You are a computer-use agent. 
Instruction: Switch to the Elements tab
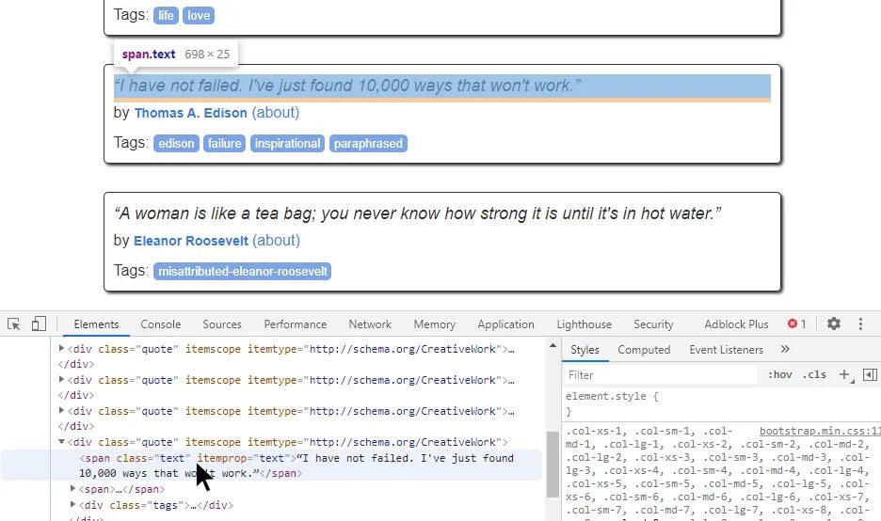point(96,324)
